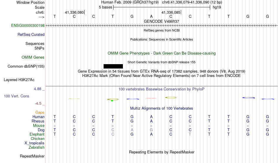Click the OMIM Genes track label
This screenshot has height=163, width=278.
pyautogui.click(x=33, y=57)
